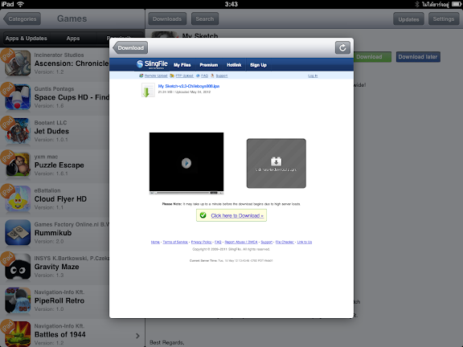
Task: Open the Ascension: Chronicle app icon
Action: pos(18,63)
